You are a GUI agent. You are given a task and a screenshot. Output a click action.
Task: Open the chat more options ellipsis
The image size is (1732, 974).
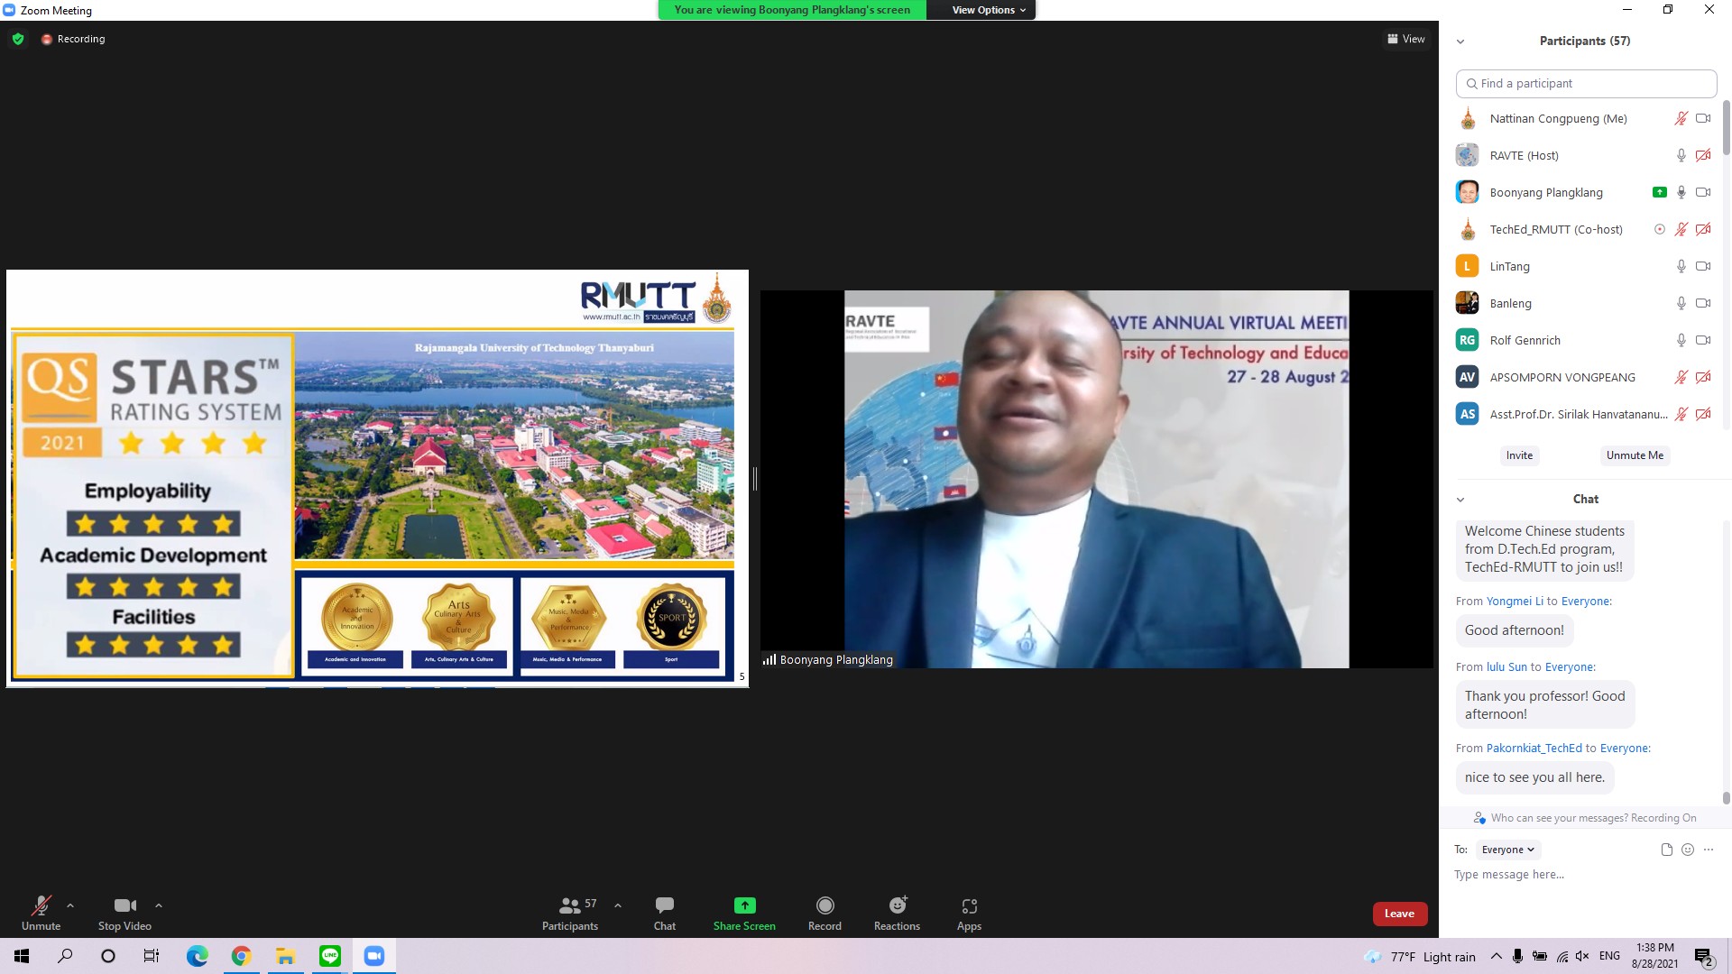pyautogui.click(x=1709, y=850)
